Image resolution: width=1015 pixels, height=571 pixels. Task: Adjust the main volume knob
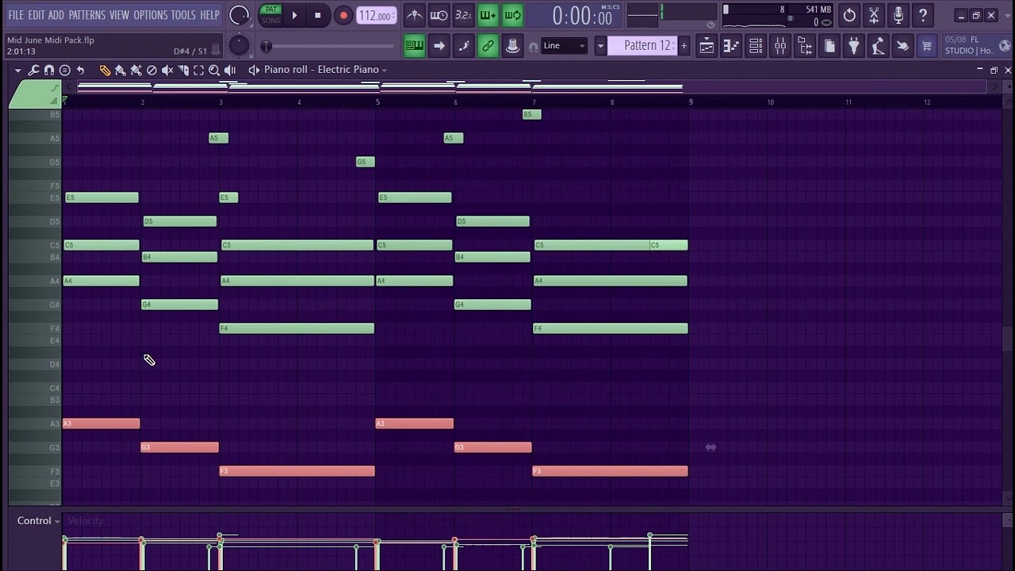pos(239,15)
